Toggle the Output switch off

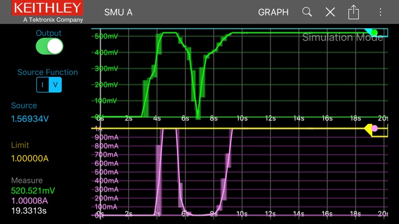click(49, 47)
